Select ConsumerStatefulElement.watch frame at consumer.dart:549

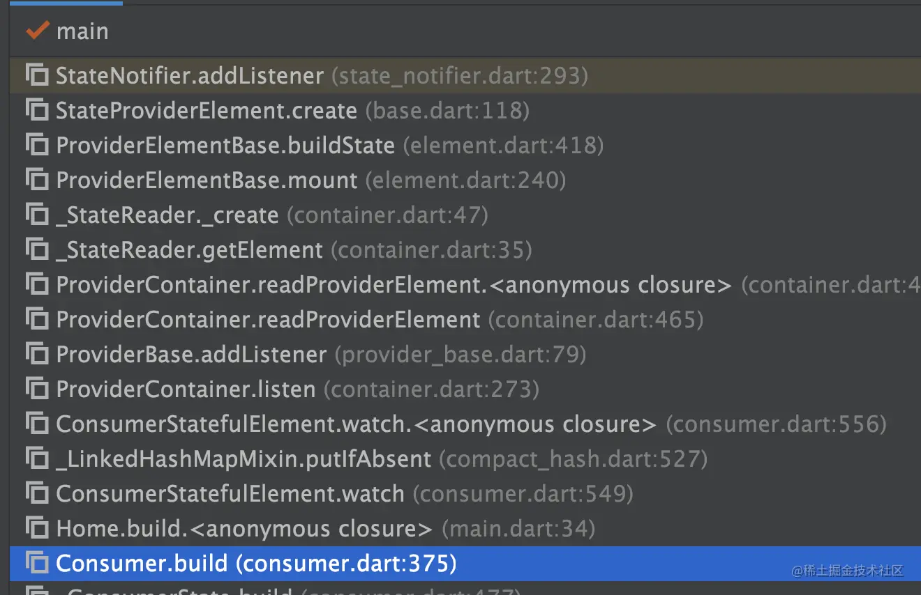coord(230,494)
